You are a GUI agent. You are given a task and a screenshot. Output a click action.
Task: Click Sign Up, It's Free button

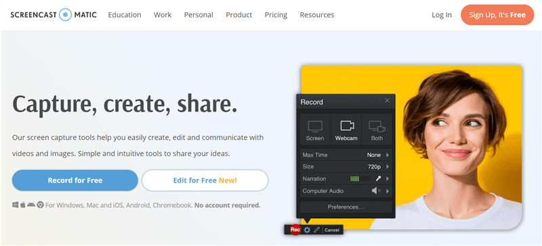tap(497, 15)
